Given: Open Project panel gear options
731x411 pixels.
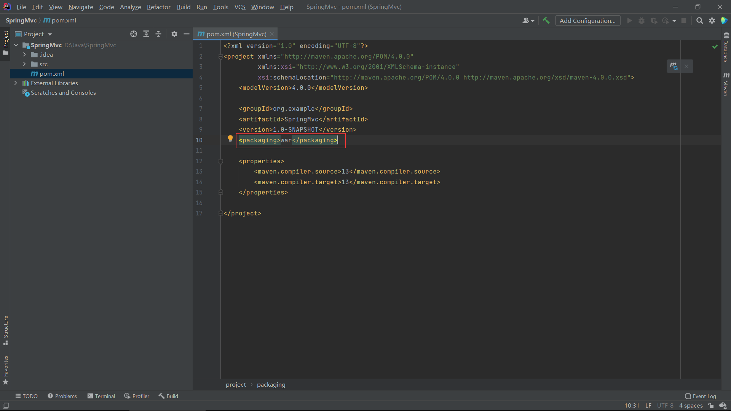Looking at the screenshot, I should 174,34.
